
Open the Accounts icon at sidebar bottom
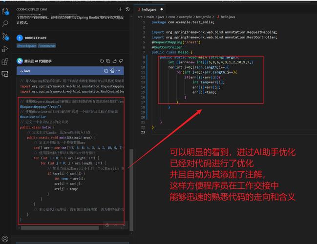click(x=5, y=239)
